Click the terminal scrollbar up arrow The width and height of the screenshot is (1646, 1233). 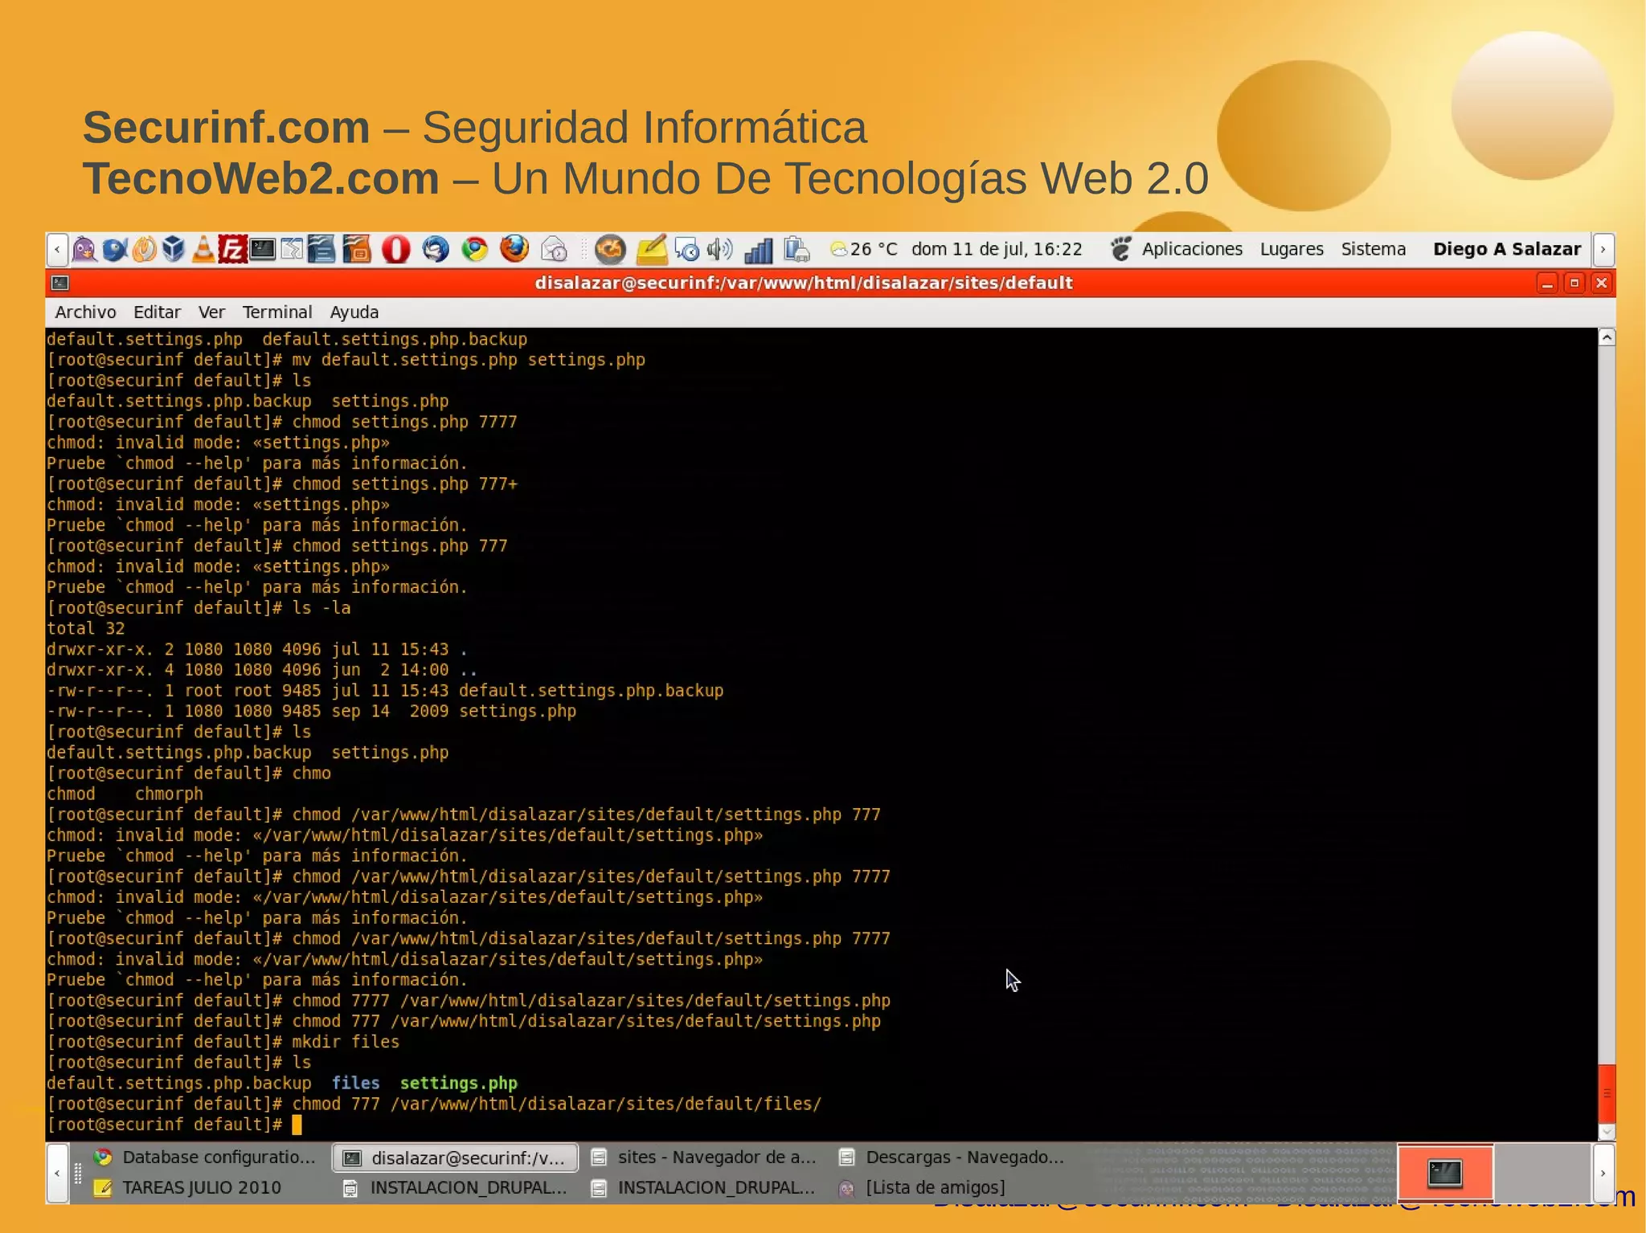point(1607,337)
